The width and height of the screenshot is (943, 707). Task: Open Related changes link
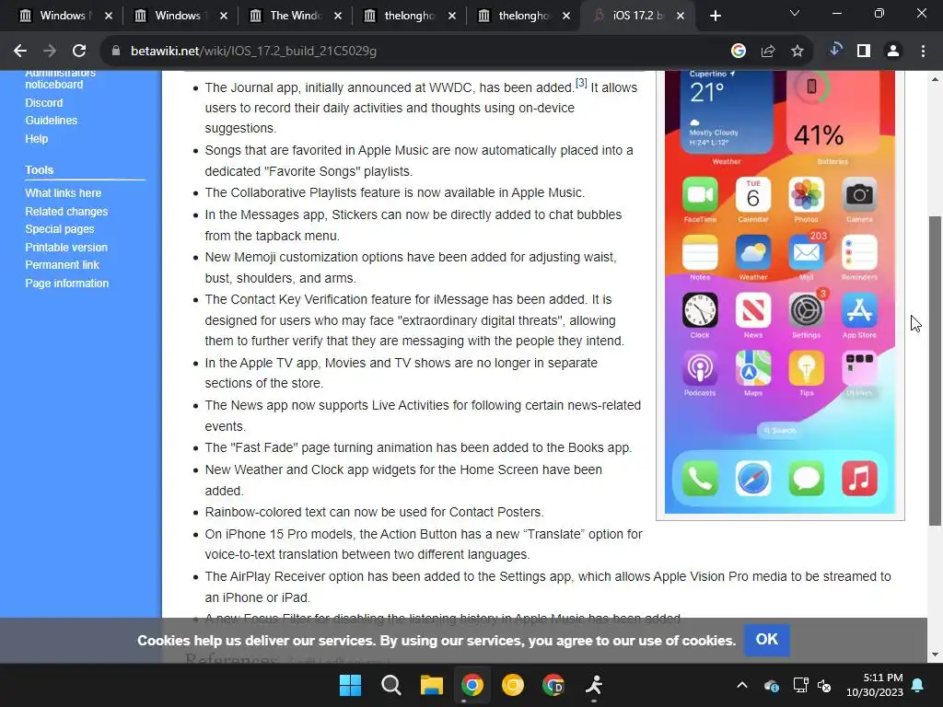click(x=66, y=212)
